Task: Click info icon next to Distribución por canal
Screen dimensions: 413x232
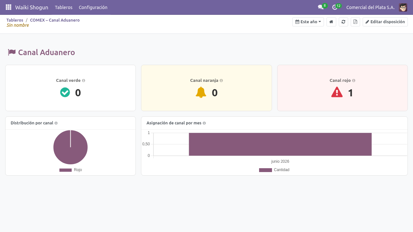Action: 56,123
